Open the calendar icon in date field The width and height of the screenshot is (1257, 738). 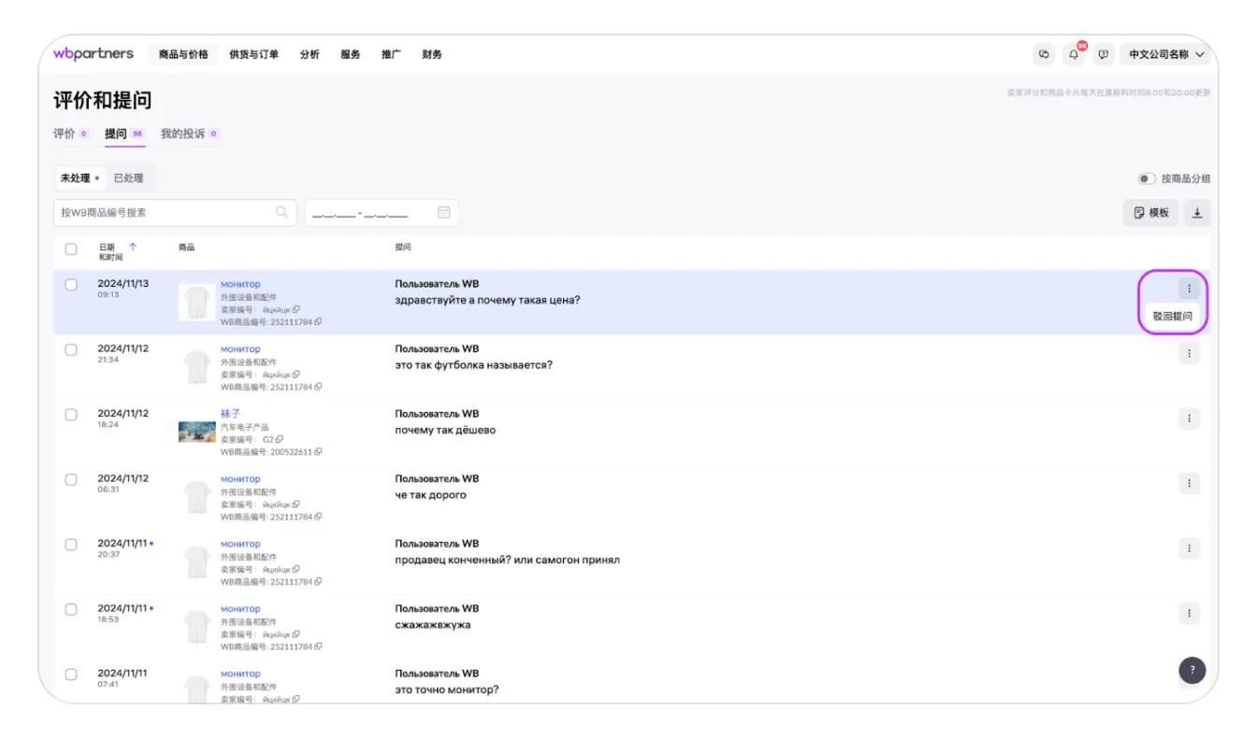(444, 213)
